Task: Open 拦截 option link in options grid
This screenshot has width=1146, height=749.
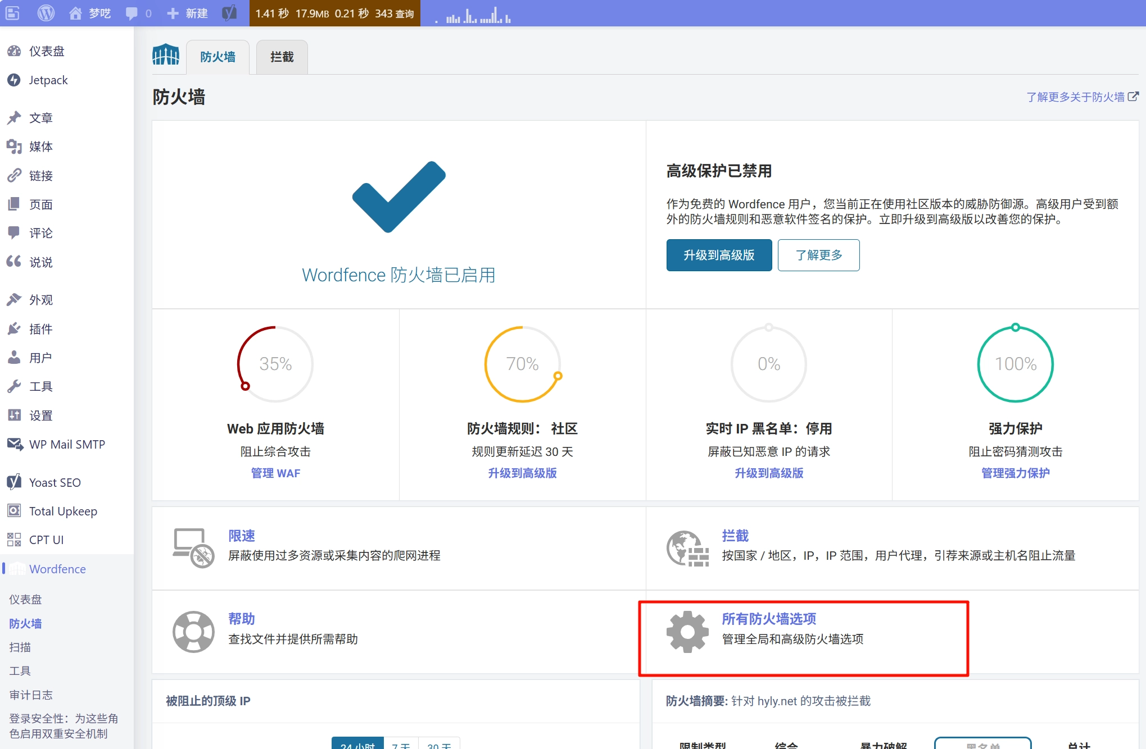Action: click(735, 536)
